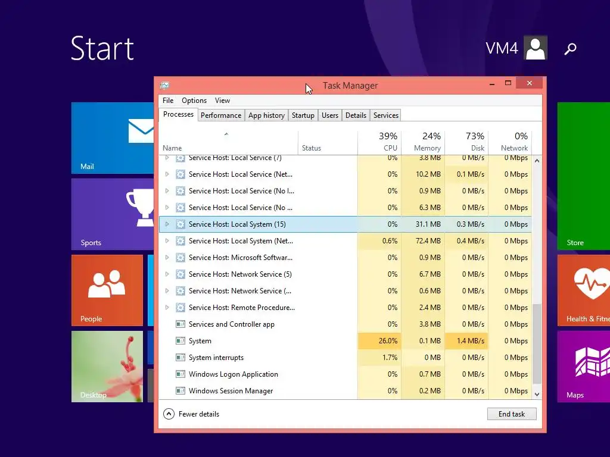Expand Service Host: Local System (Net... row
Viewport: 610px width, 457px height.
167,241
